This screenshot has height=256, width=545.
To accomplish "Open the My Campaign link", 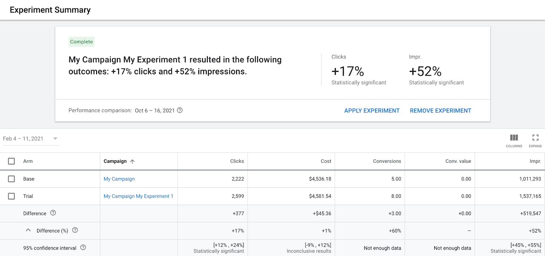I will point(119,179).
